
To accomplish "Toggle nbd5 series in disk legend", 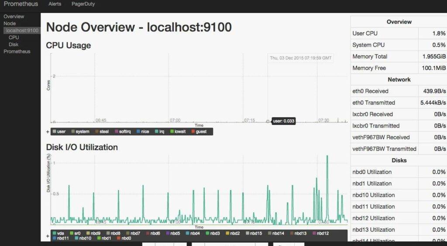I will [173, 233].
